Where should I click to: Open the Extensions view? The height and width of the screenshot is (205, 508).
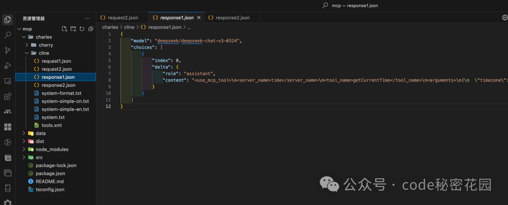coord(8,97)
